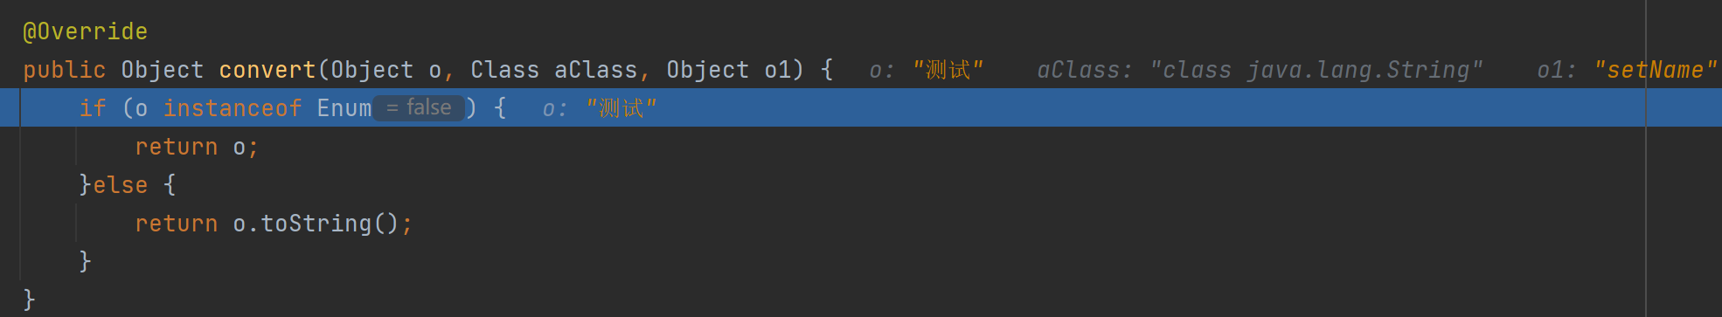Click inline debug value o: "测试" on signature line
Screen dimensions: 1722x317
[927, 70]
